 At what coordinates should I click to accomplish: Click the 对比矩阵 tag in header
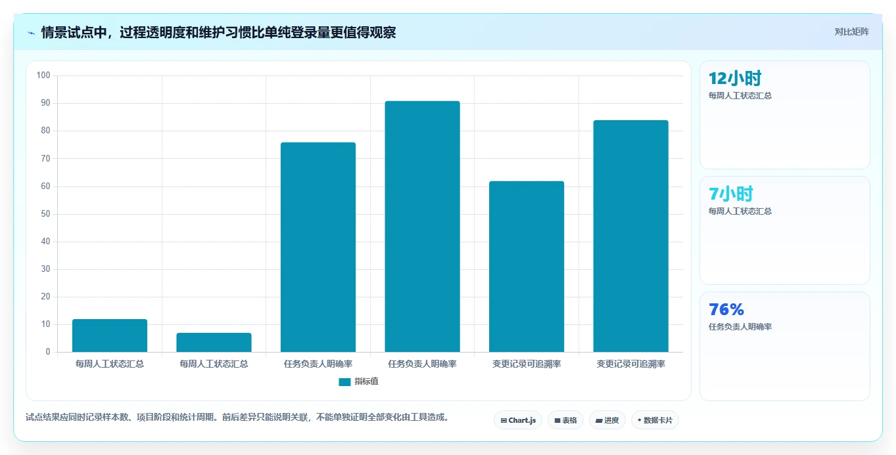(x=851, y=32)
